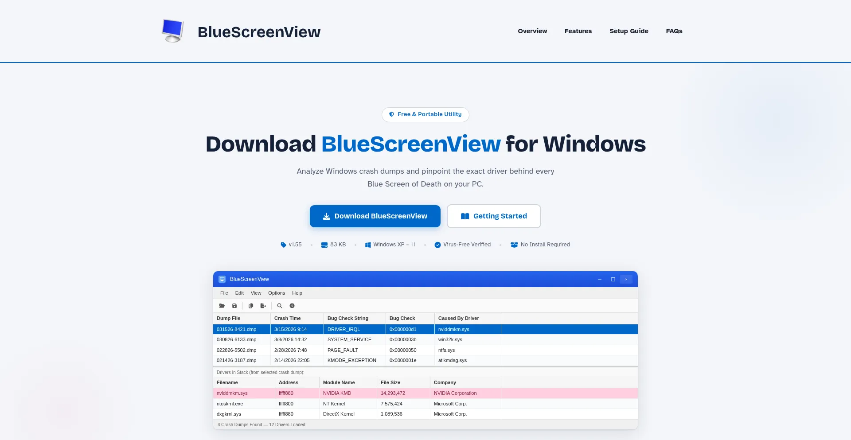Sort by Dump File column header
851x440 pixels.
[242, 318]
